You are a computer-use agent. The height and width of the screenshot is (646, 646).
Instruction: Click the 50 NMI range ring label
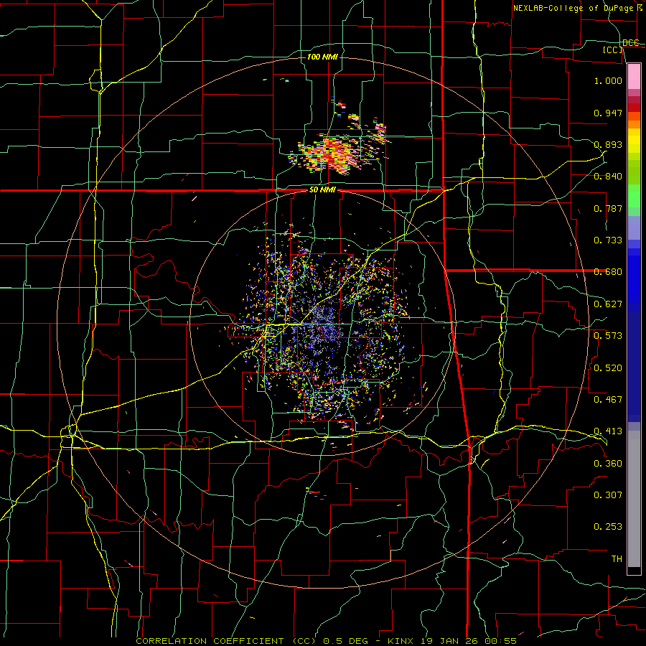tap(322, 190)
